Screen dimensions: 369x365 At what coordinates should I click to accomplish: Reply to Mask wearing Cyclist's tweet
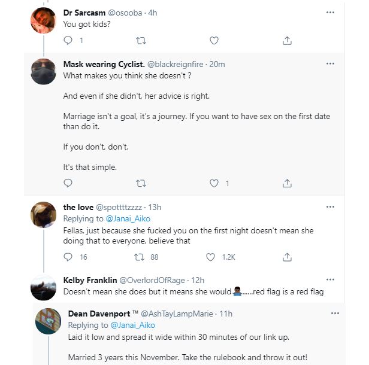point(68,183)
